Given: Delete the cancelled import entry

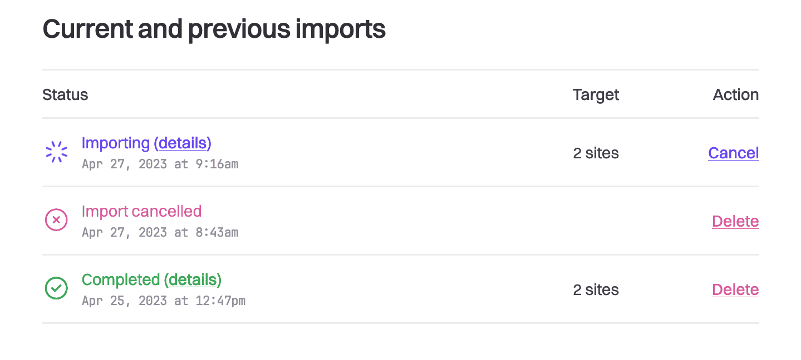Looking at the screenshot, I should 735,221.
